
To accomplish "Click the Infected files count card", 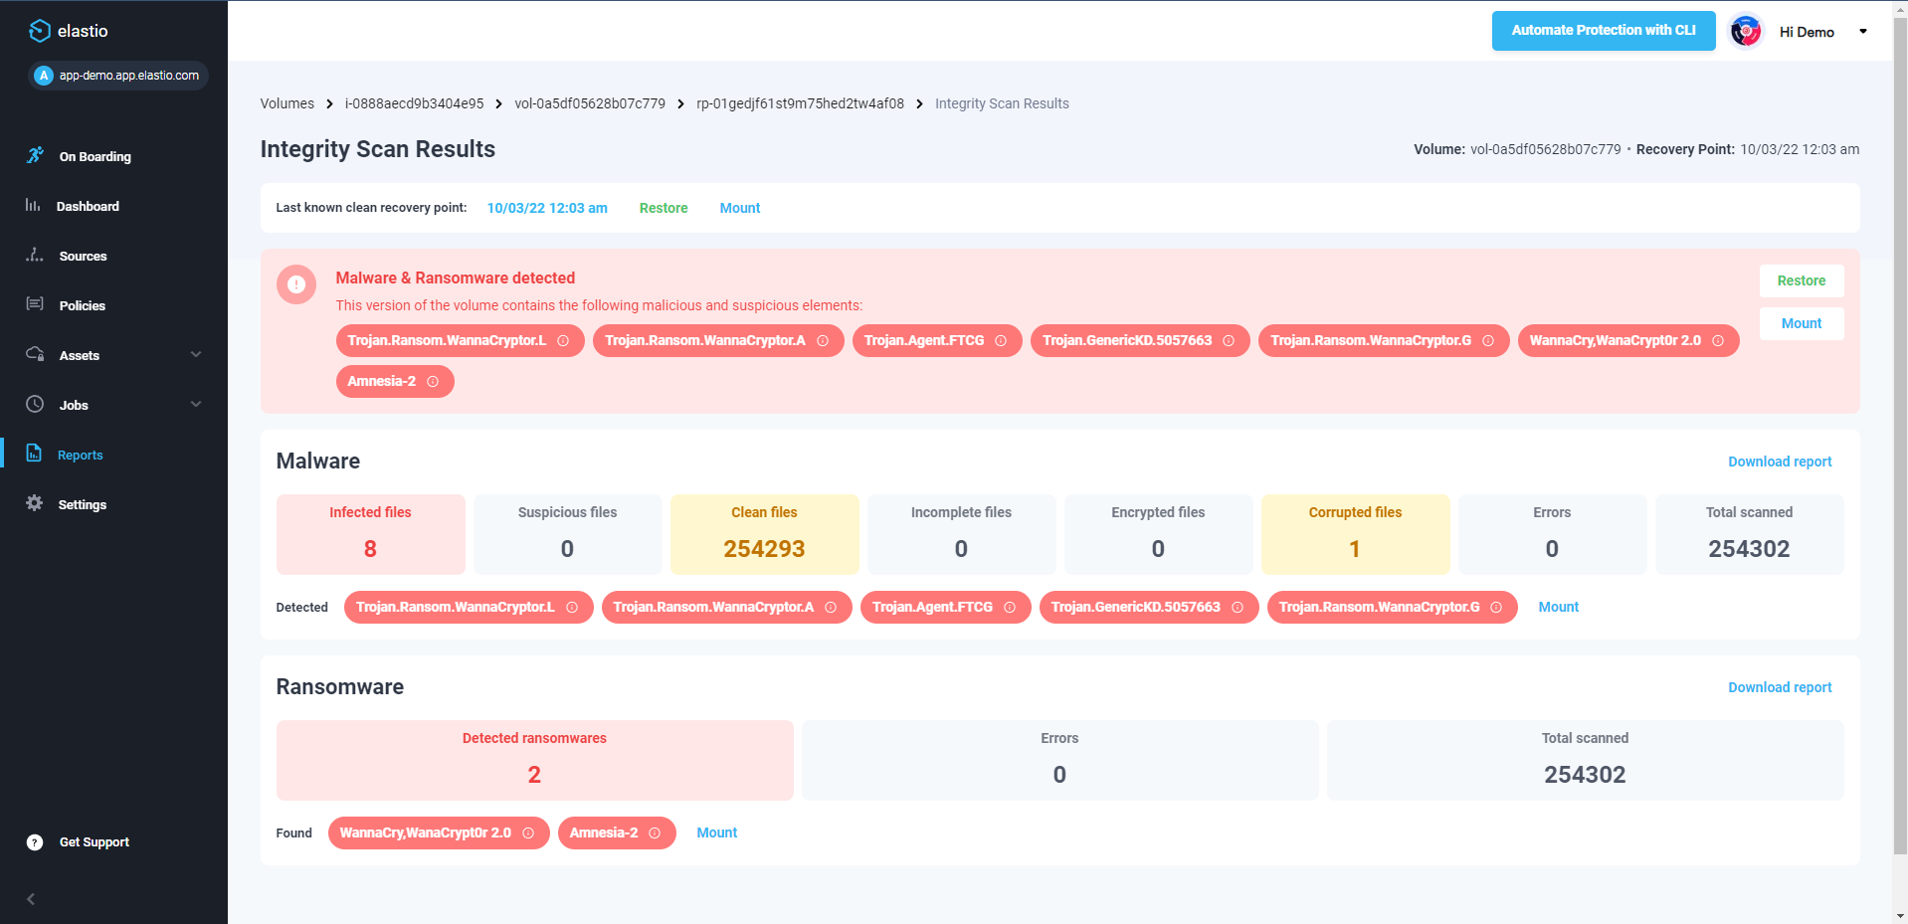I will (x=369, y=534).
